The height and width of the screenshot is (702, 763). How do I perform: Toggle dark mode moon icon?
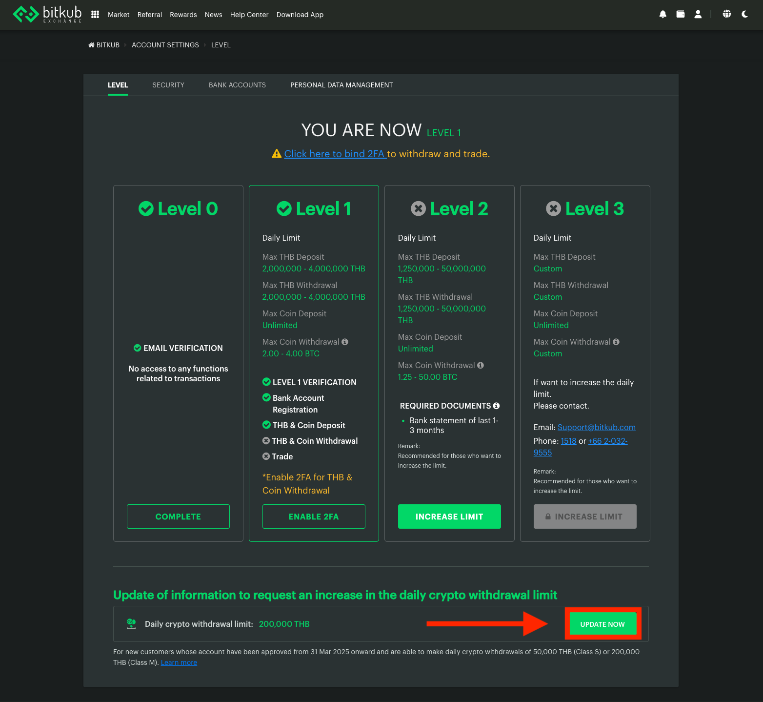[744, 14]
